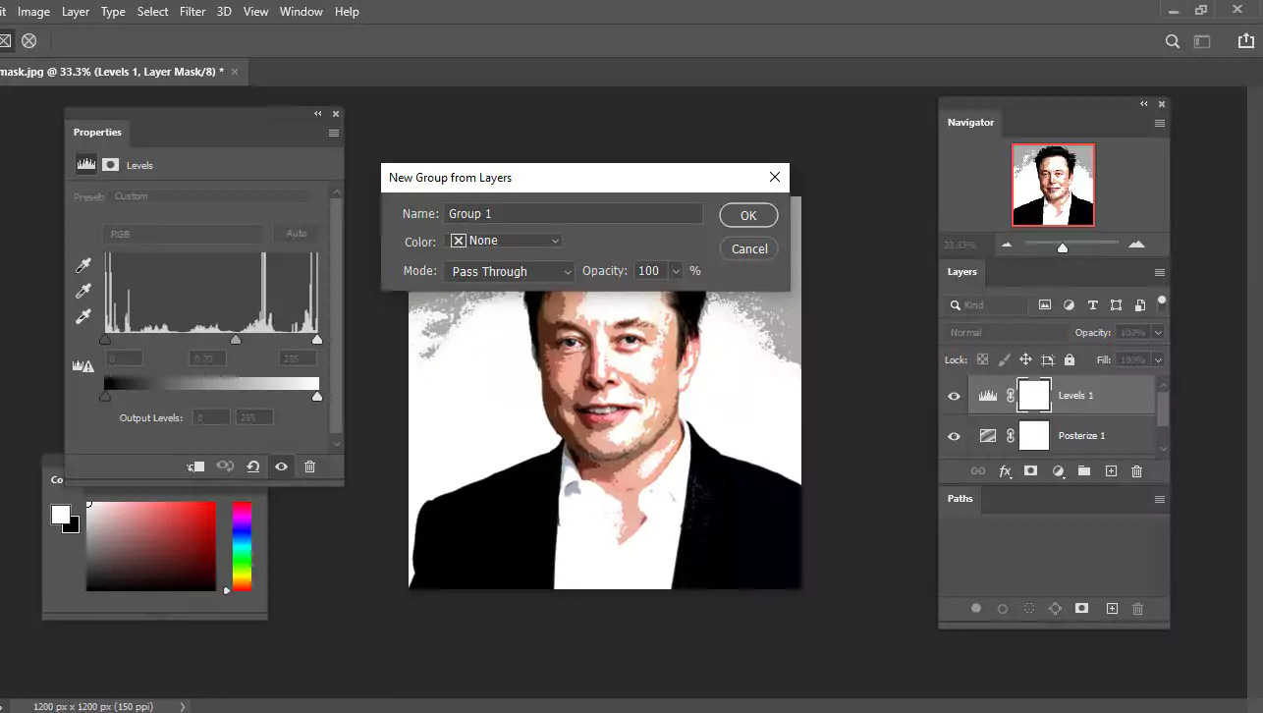The image size is (1263, 713).
Task: Click the rainbow hue slider strip
Action: coord(242,546)
